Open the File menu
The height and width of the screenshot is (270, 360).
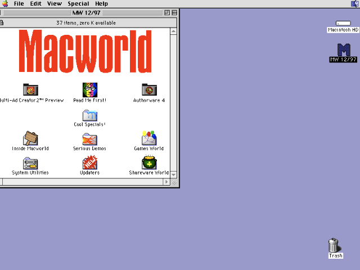pyautogui.click(x=19, y=4)
